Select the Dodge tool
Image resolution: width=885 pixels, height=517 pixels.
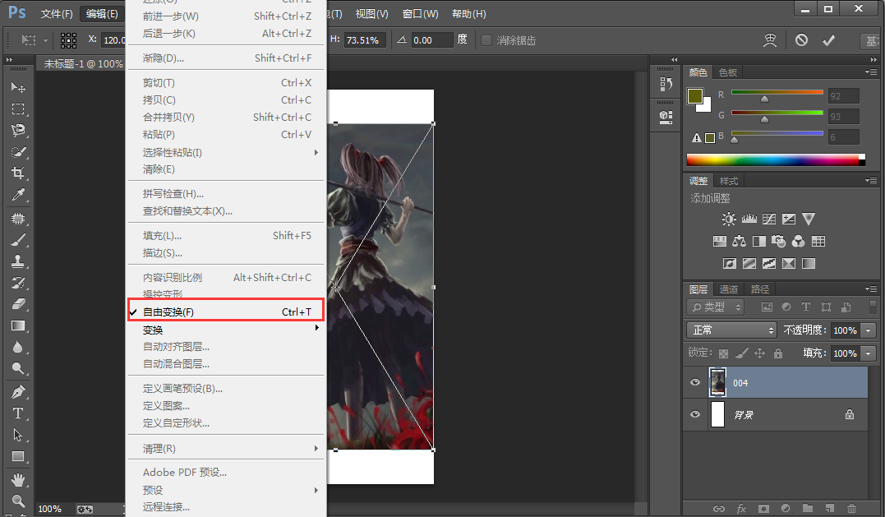click(x=18, y=368)
